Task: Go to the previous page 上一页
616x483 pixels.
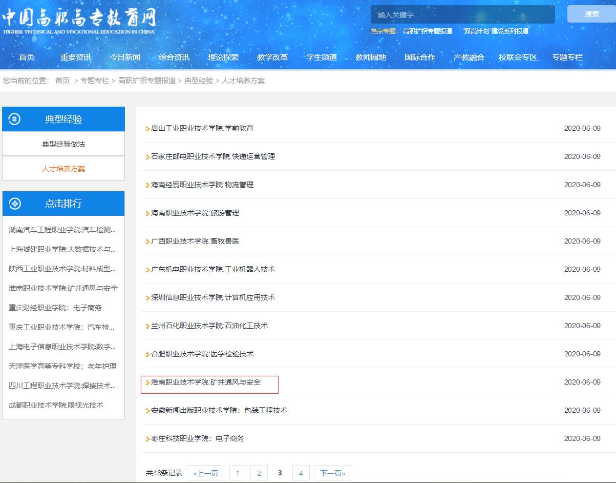Action: (x=206, y=473)
